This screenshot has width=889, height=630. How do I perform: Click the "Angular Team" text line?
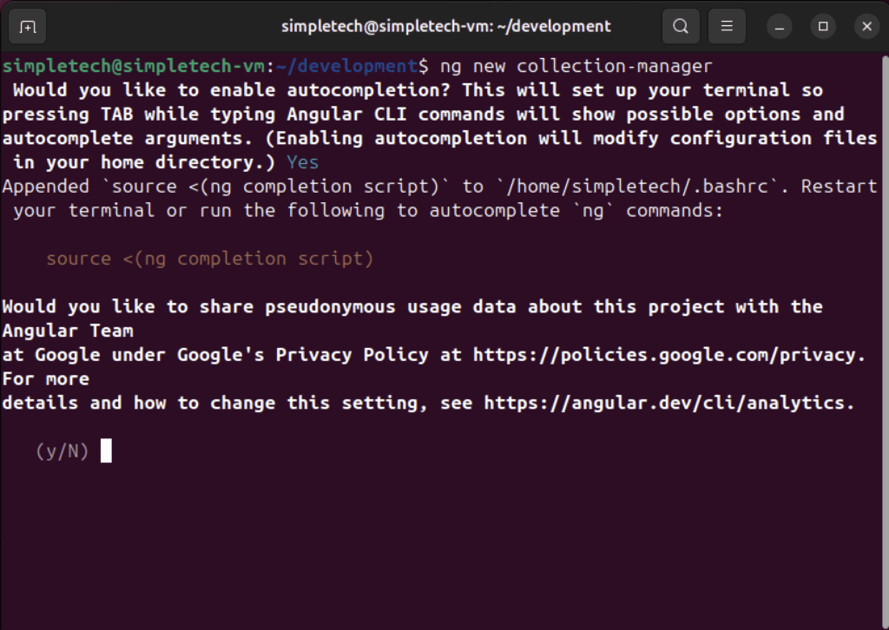[x=68, y=331]
